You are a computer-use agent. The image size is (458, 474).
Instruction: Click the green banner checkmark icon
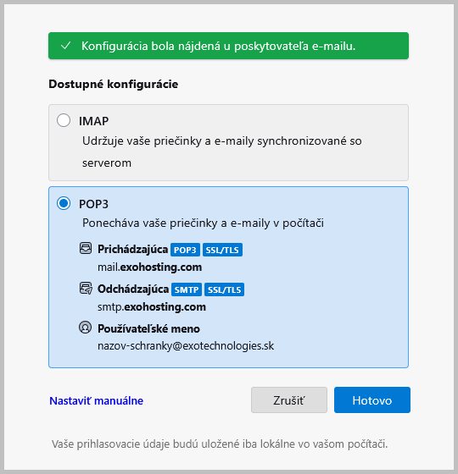point(66,46)
